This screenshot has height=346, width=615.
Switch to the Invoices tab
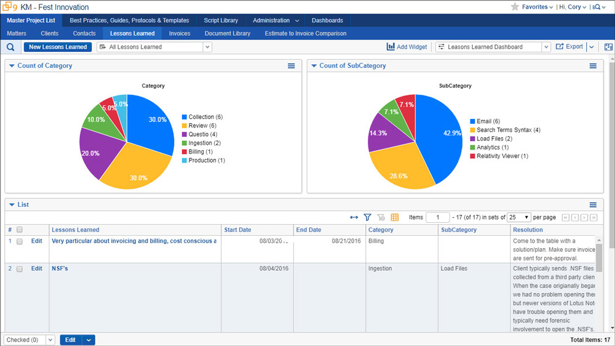coord(180,33)
